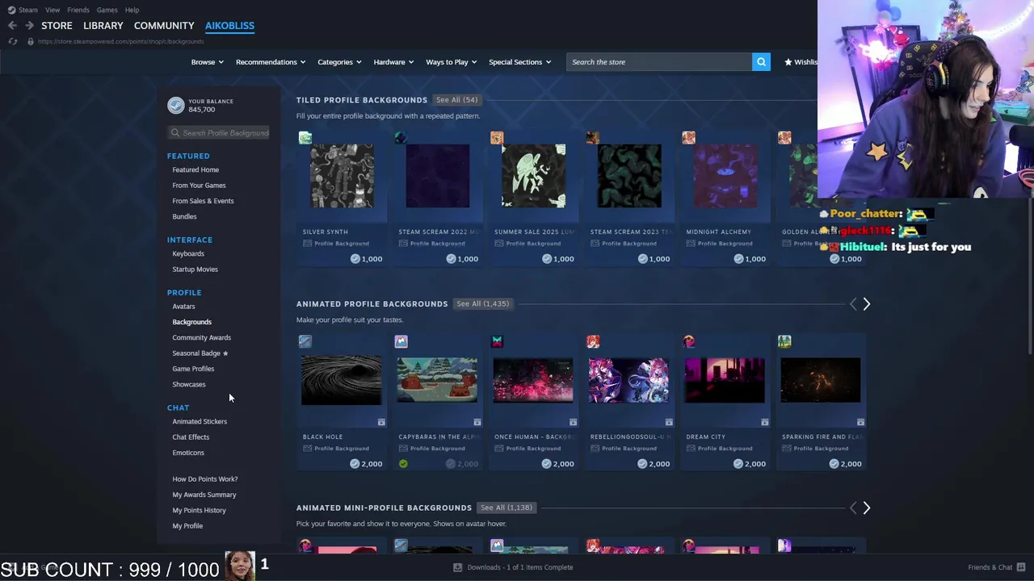Open Startup Movies in sidebar
1034x581 pixels.
coord(195,270)
